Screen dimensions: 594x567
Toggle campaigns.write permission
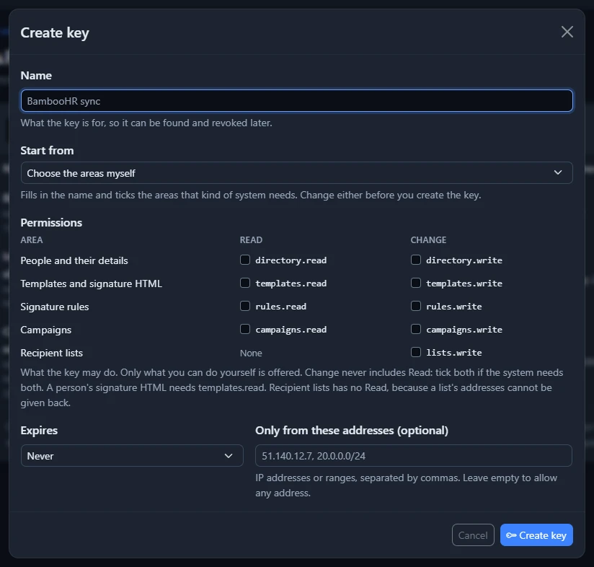[416, 329]
